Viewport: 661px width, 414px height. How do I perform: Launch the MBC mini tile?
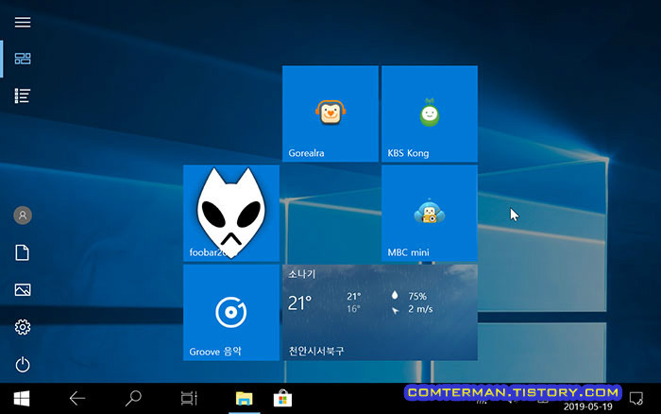[430, 213]
